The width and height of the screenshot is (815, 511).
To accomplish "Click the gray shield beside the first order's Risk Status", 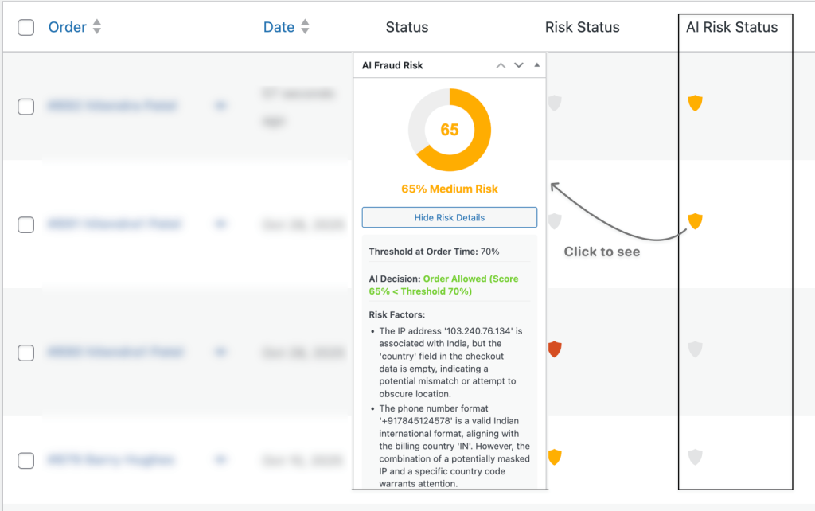I will 555,102.
